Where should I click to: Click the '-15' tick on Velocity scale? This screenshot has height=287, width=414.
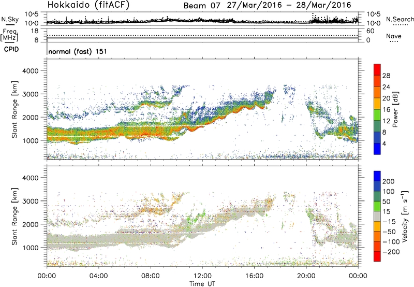pos(389,222)
